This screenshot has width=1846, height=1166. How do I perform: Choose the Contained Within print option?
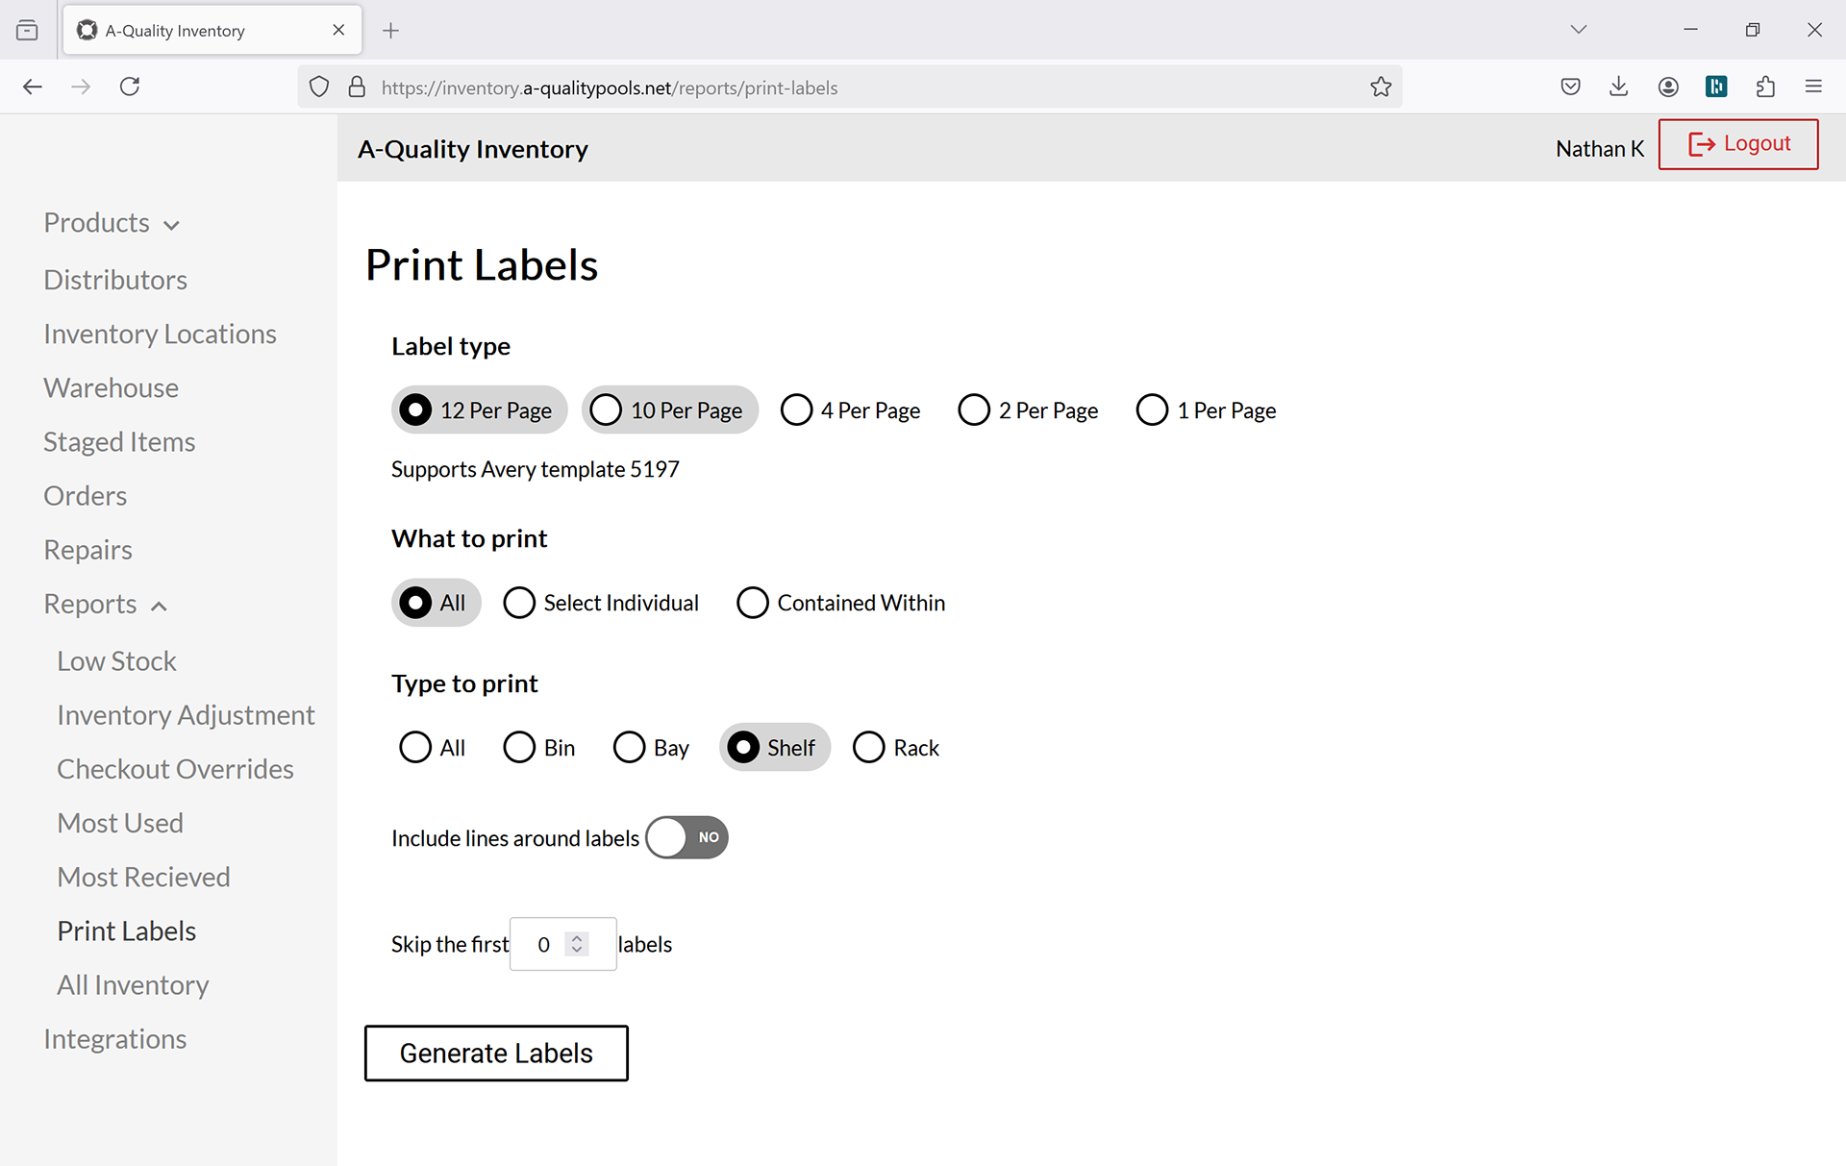coord(841,603)
